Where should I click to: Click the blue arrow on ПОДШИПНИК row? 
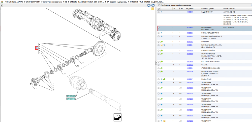pos(161,79)
